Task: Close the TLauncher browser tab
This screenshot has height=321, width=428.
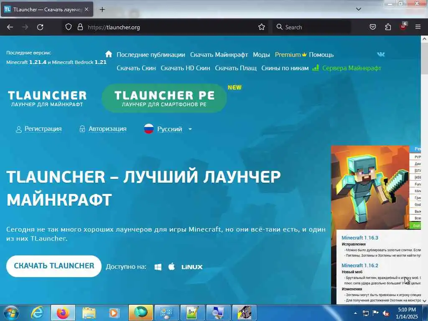Action: (x=87, y=9)
